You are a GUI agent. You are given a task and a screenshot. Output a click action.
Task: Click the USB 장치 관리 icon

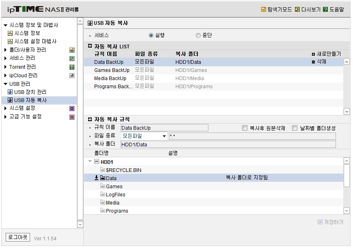pyautogui.click(x=10, y=92)
